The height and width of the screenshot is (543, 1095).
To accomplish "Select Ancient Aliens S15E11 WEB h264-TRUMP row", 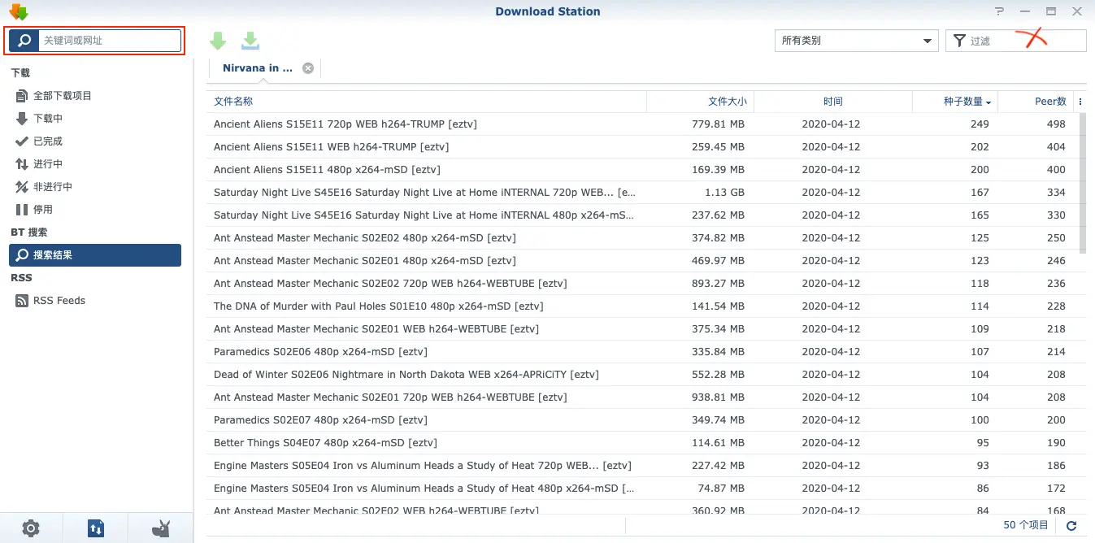I will (x=642, y=147).
